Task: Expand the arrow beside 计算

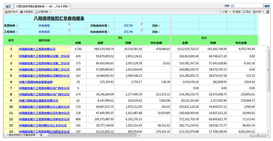Action: pos(230,12)
